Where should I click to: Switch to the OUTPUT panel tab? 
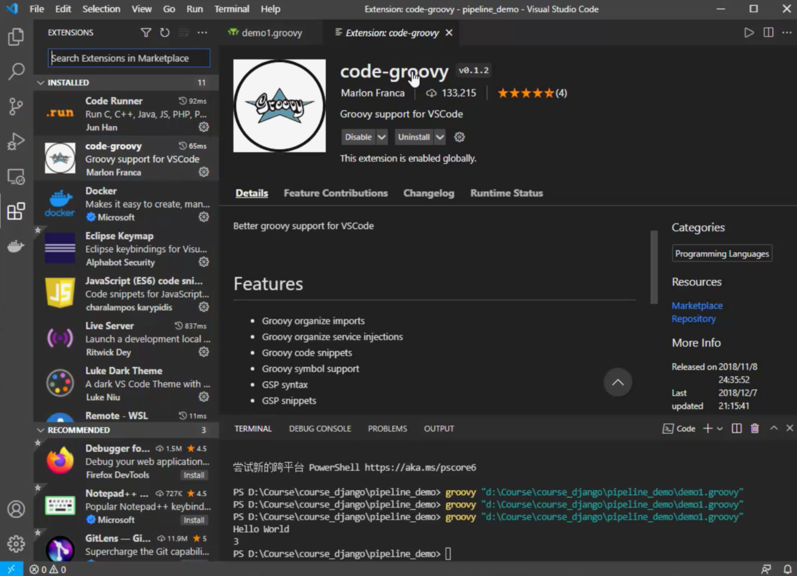click(x=439, y=429)
